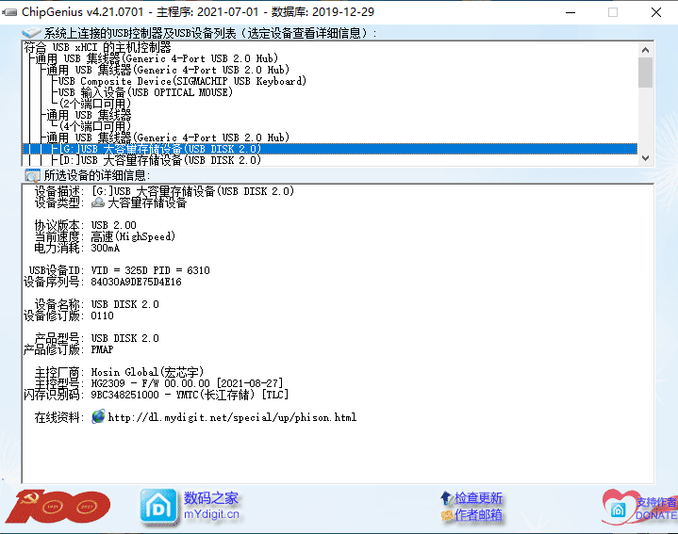678x534 pixels.
Task: Click the 支持作者 DONATE link
Action: [x=656, y=509]
